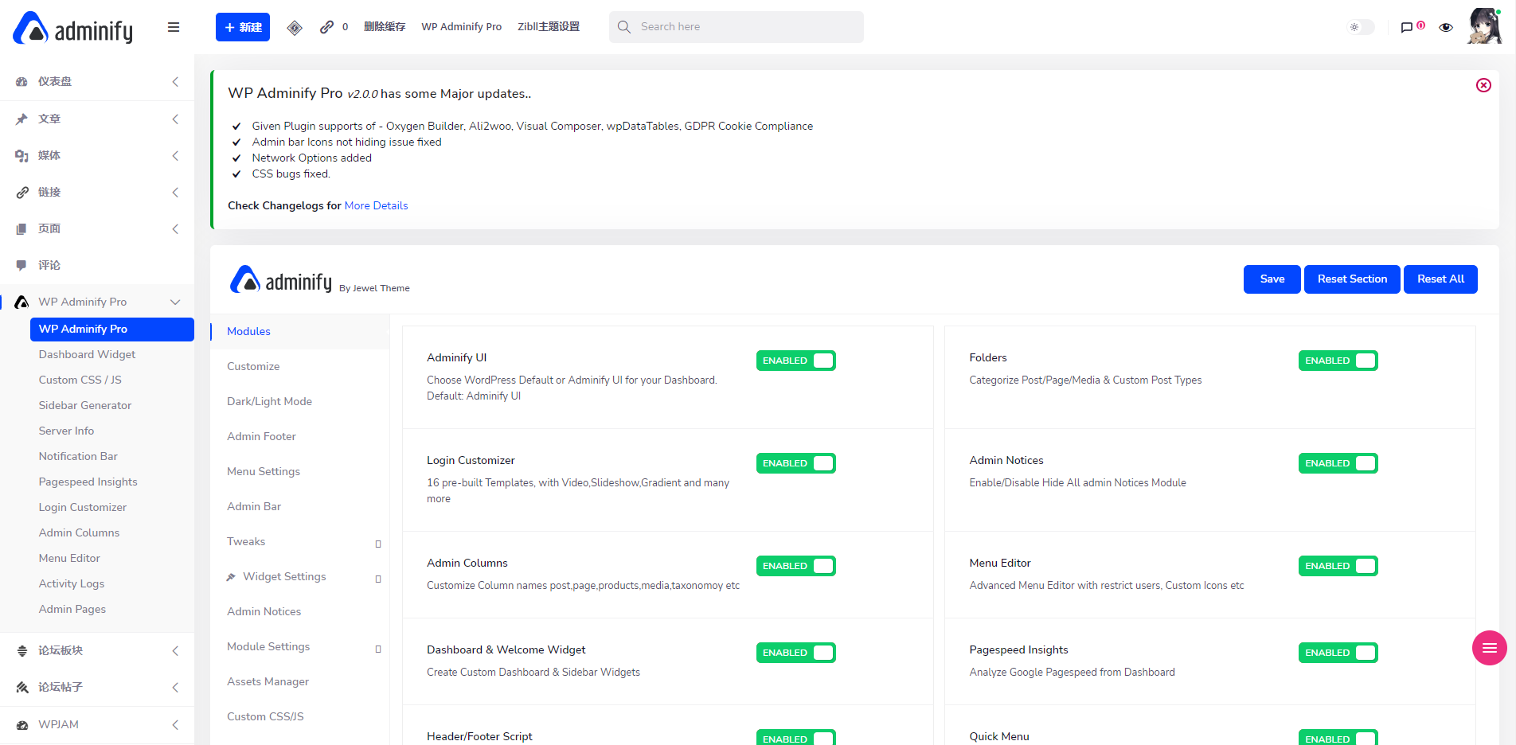The image size is (1516, 745).
Task: Click the search magnifier icon
Action: click(624, 27)
